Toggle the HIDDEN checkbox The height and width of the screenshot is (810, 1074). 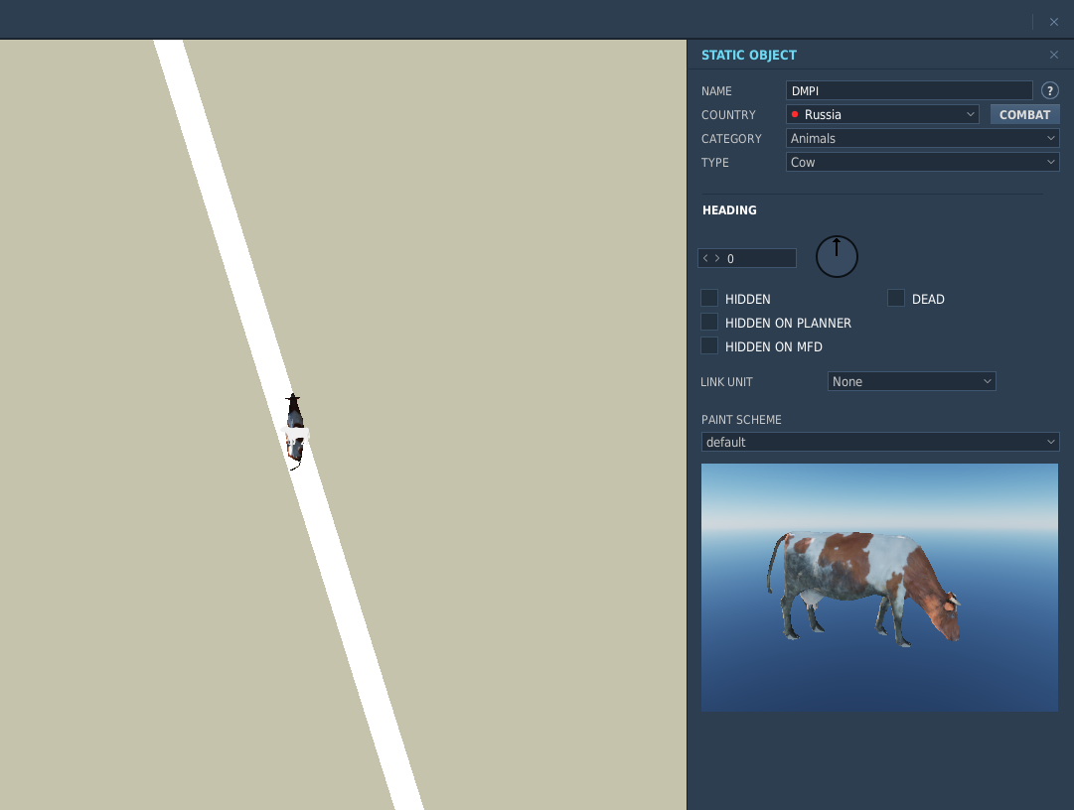709,298
